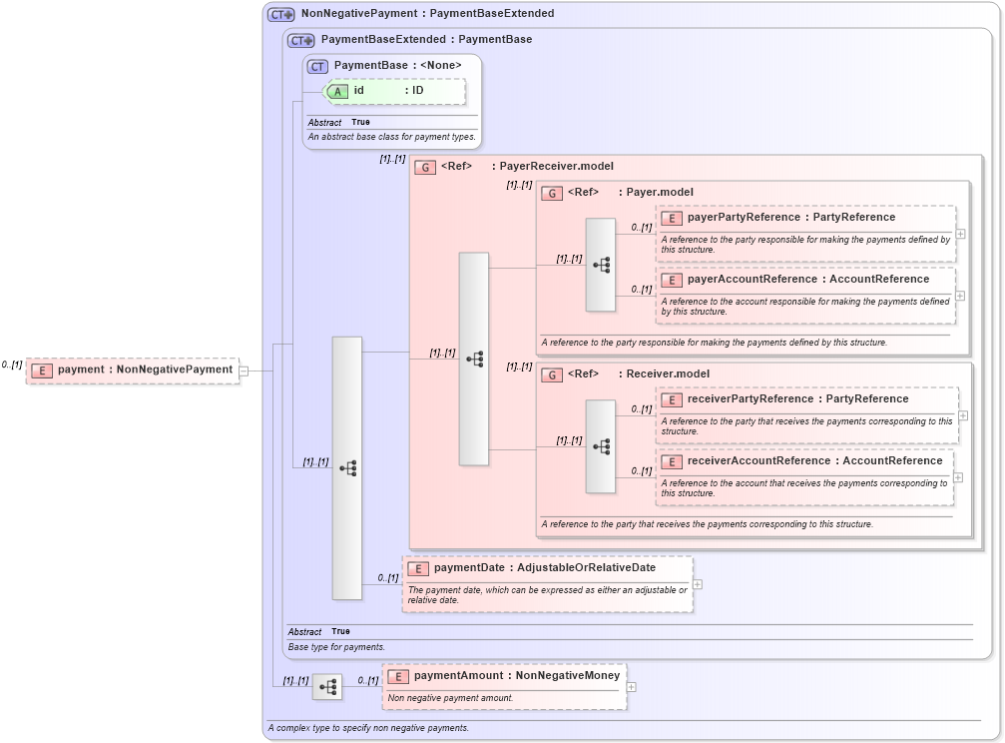Click the G icon of PayerReceiver.model group
This screenshot has height=743, width=1005.
(425, 166)
